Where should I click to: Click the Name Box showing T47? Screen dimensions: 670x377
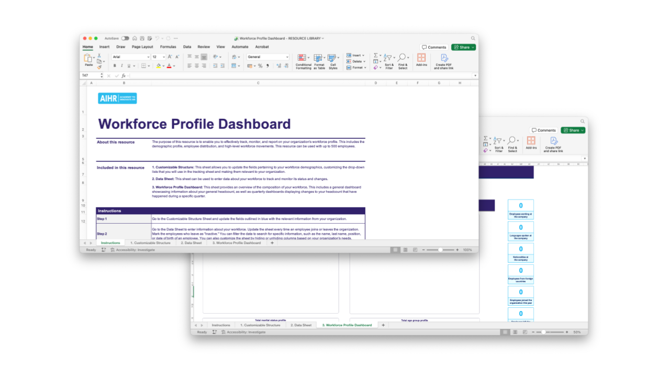click(x=89, y=76)
